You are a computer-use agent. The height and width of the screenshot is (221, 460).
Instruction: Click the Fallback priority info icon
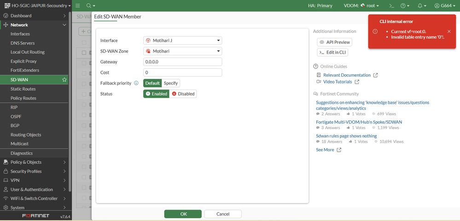tap(136, 83)
